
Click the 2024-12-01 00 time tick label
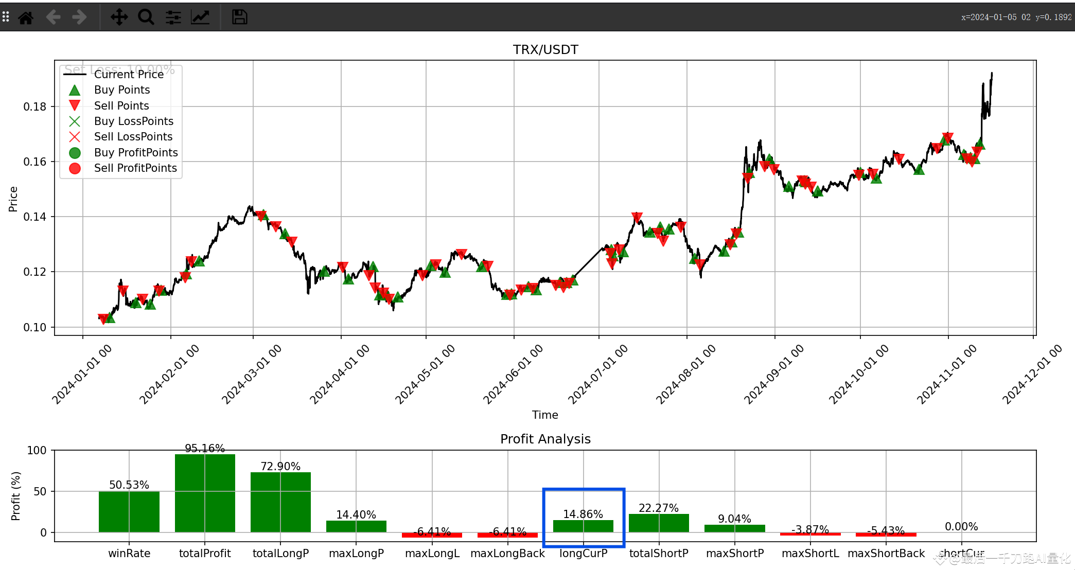(x=1032, y=374)
